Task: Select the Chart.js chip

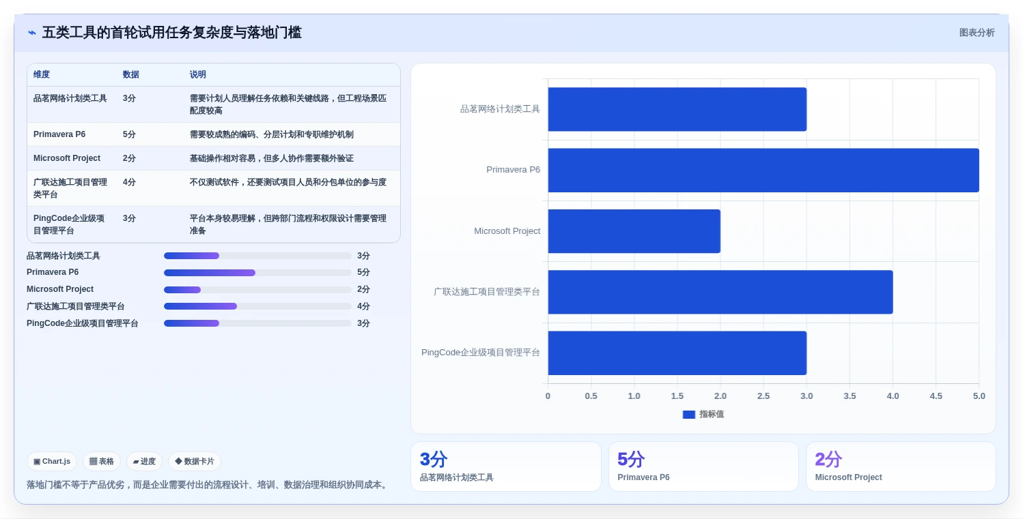Action: tap(52, 462)
